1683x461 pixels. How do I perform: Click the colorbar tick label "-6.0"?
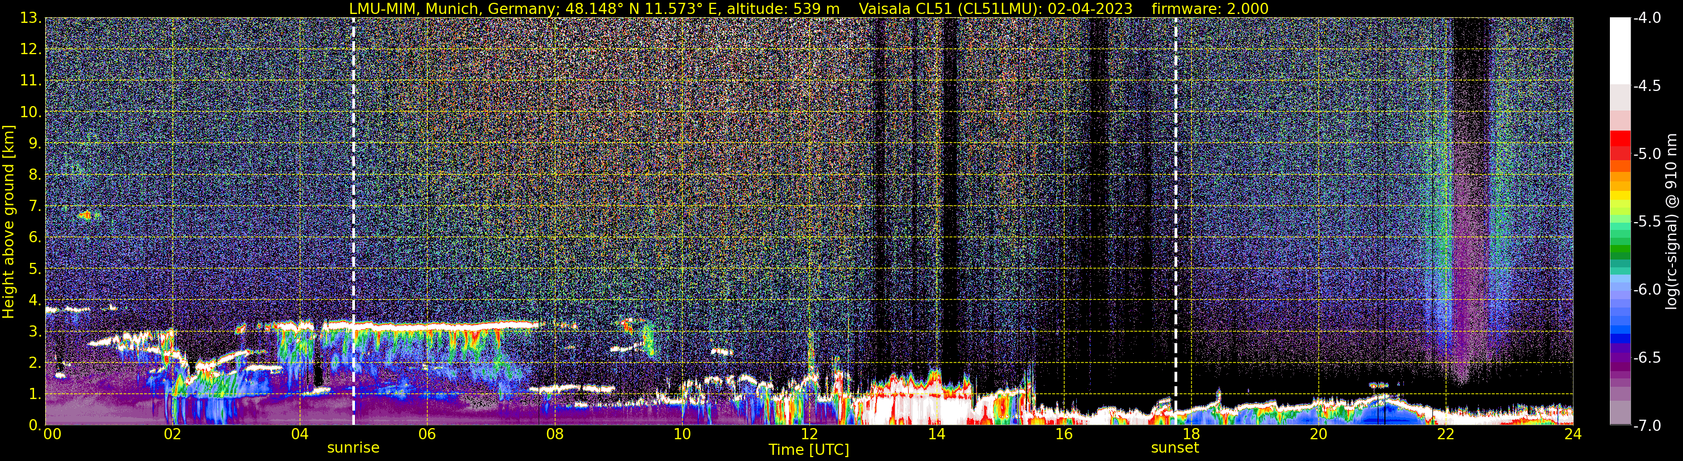click(1646, 289)
